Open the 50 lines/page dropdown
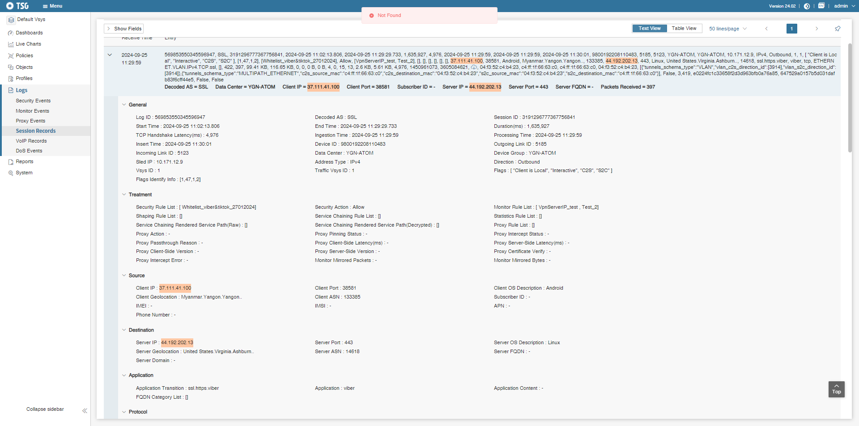Viewport: 859px width, 426px height. point(727,29)
